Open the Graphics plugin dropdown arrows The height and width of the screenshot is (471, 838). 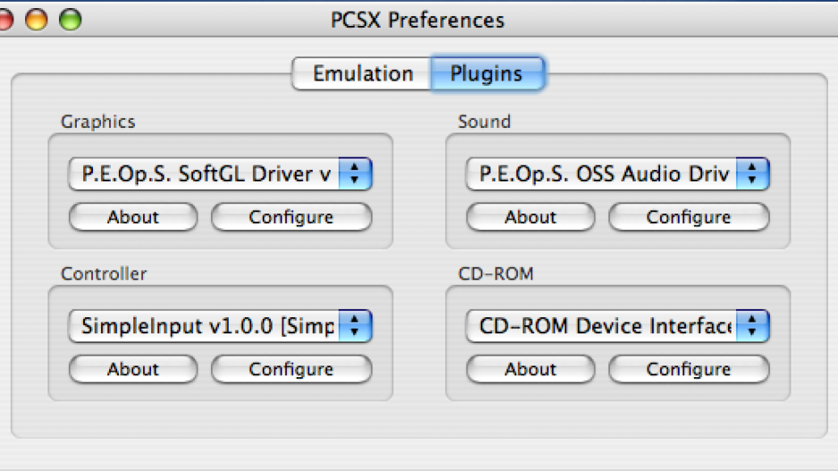click(x=355, y=173)
